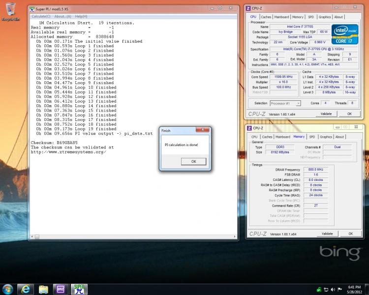This screenshot has width=369, height=295.
Task: Select Mainboard tab in lower CPU-Z window
Action: click(282, 137)
